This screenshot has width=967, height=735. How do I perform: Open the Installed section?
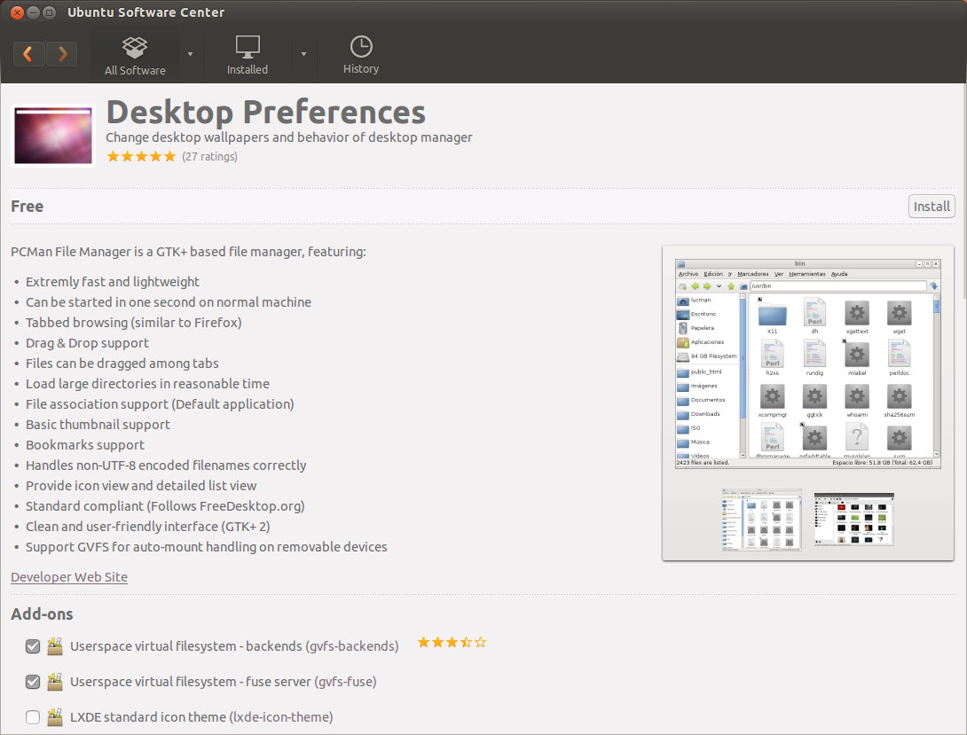248,56
